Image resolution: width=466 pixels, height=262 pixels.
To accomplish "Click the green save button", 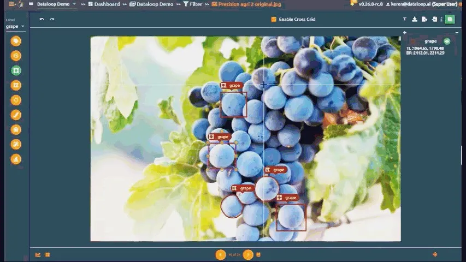I will point(450,19).
